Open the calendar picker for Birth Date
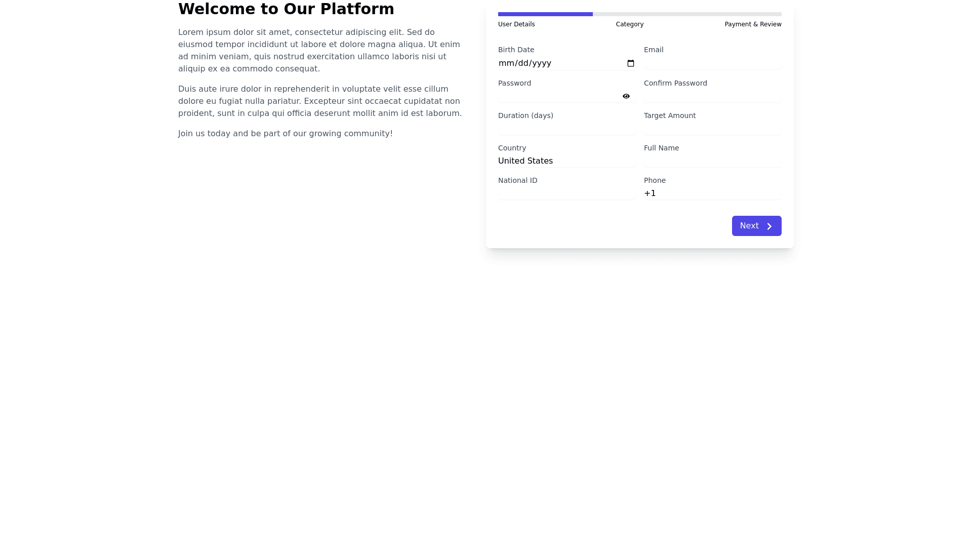This screenshot has width=972, height=547. pos(630,63)
